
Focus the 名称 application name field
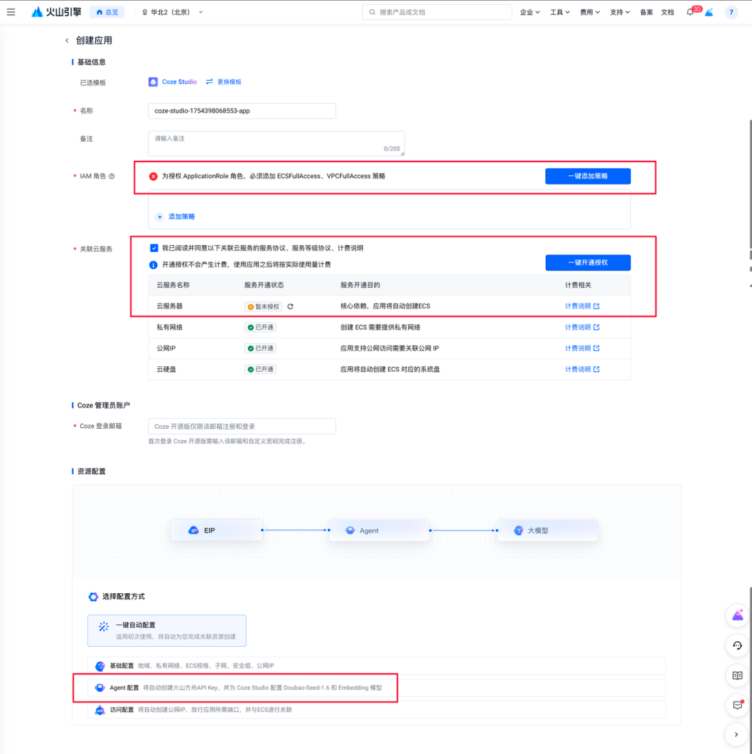(242, 111)
